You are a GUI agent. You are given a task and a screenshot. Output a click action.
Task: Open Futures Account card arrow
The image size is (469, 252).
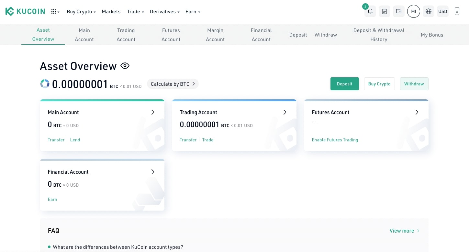(x=417, y=112)
